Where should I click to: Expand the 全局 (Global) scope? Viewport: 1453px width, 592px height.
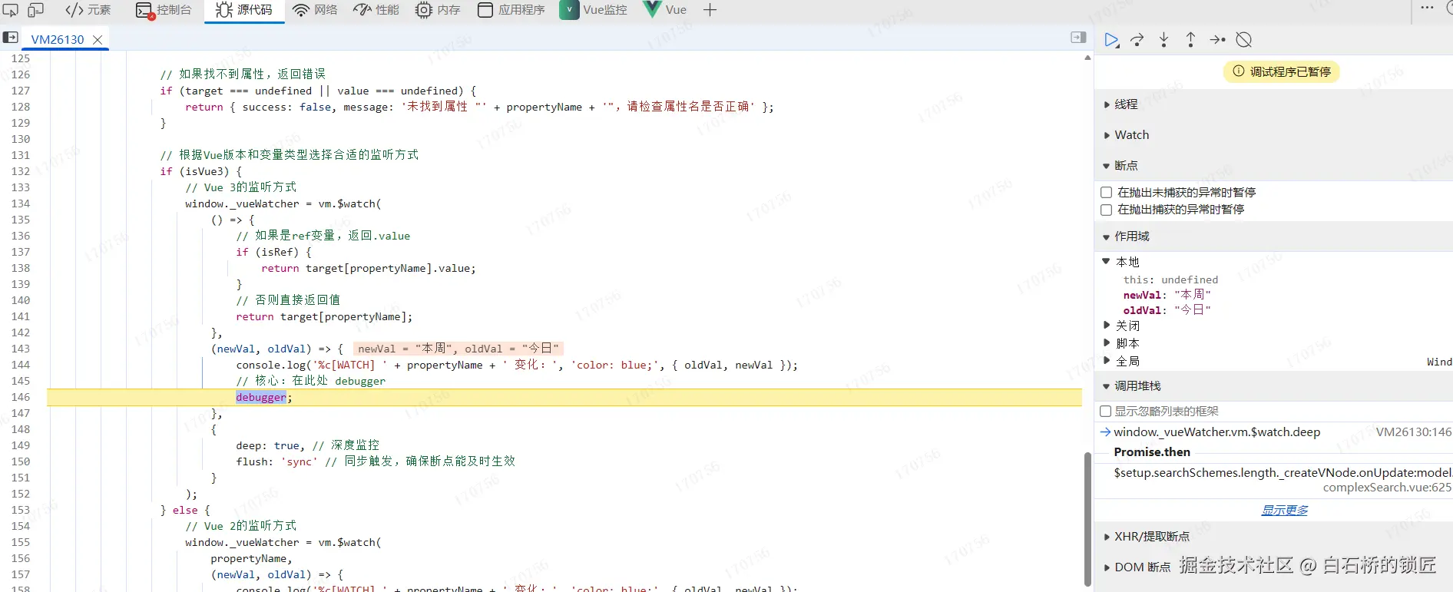1107,361
